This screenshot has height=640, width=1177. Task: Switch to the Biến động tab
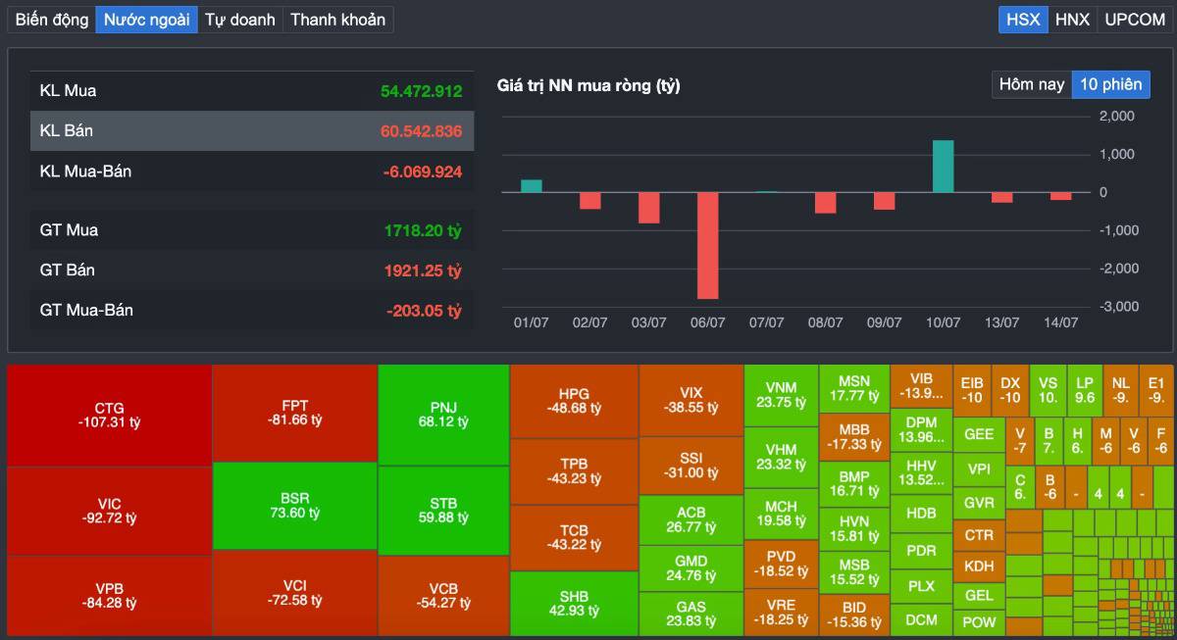(52, 20)
